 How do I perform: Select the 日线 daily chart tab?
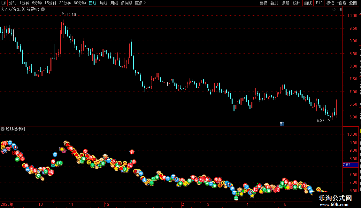tap(93, 3)
